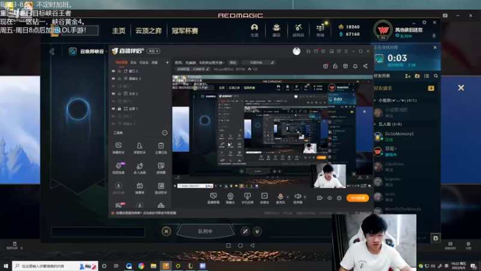Viewport: 481px width, 271px height.
Task: Toggle visibility of 文本 2 source
Action: pyautogui.click(x=114, y=94)
